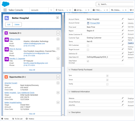Open the History utility item
Image resolution: width=135 pixels, height=121 pixels.
30,119
